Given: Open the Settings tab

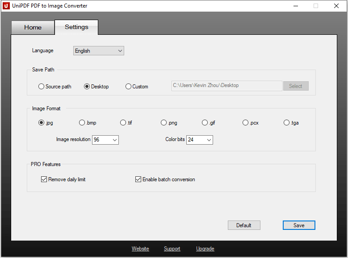Looking at the screenshot, I should pos(76,27).
